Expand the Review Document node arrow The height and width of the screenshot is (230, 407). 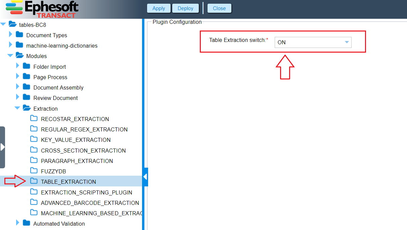[17, 97]
